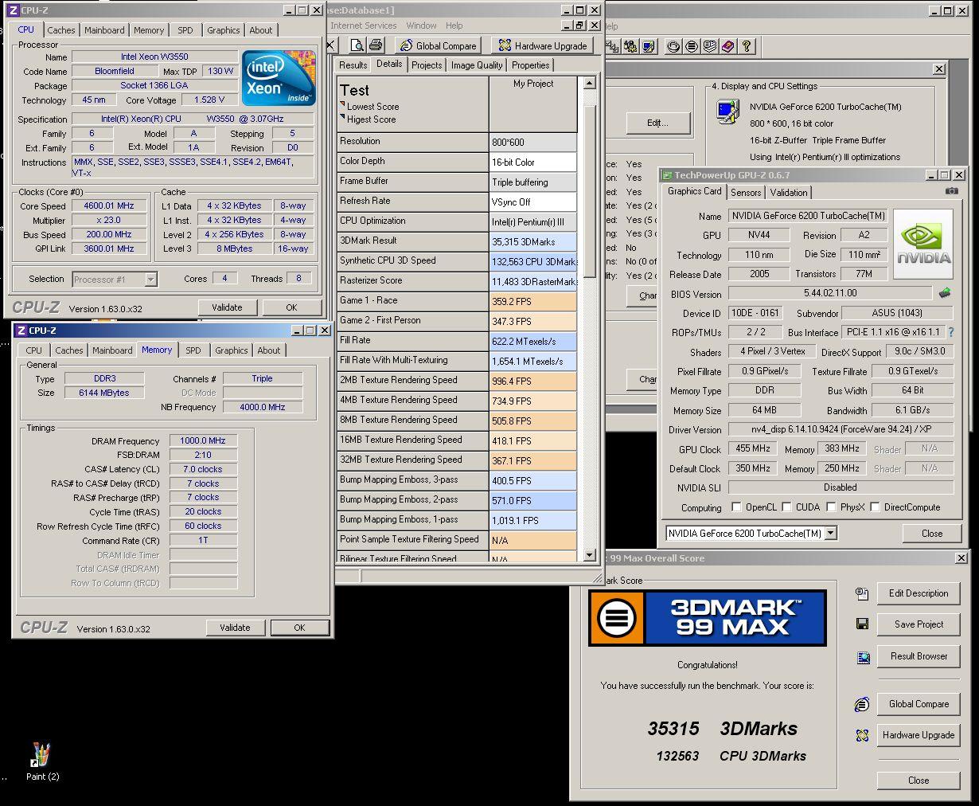The height and width of the screenshot is (806, 979).
Task: Open the Image Quality tab
Action: (x=477, y=65)
